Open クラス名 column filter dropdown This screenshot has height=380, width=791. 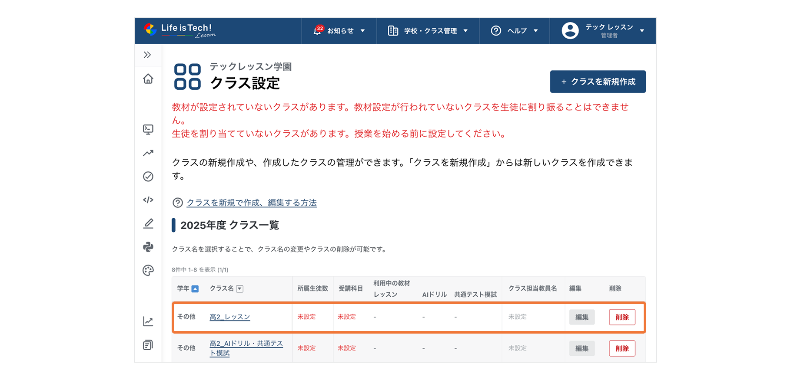[239, 289]
